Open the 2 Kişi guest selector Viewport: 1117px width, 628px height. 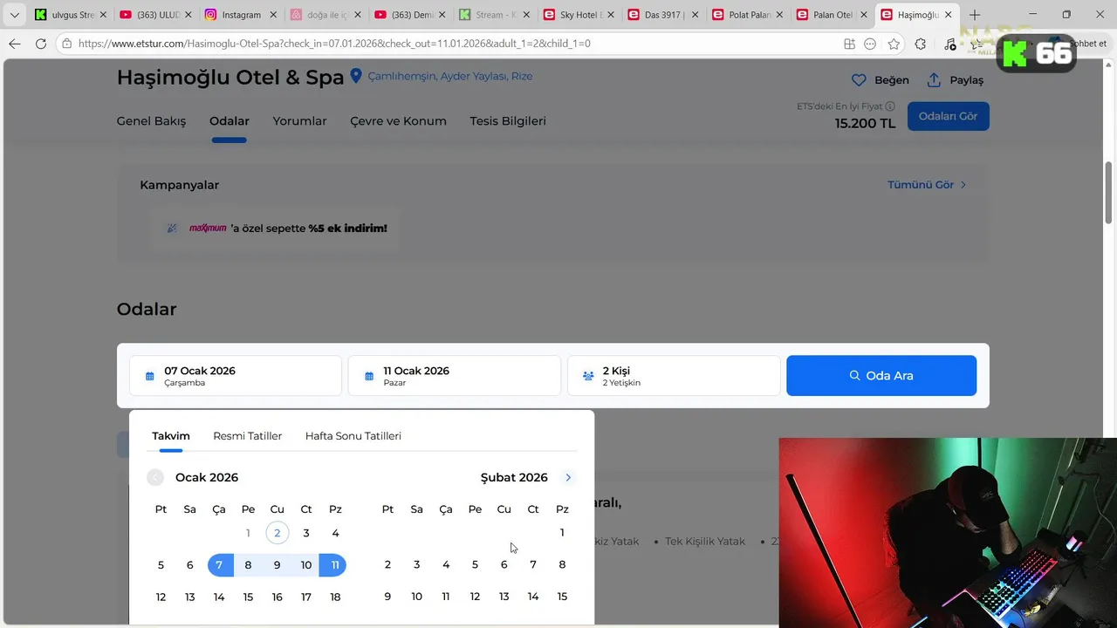click(x=674, y=376)
